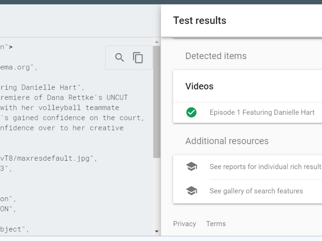
Task: Click the code panel scroll up arrow
Action: click(x=157, y=42)
